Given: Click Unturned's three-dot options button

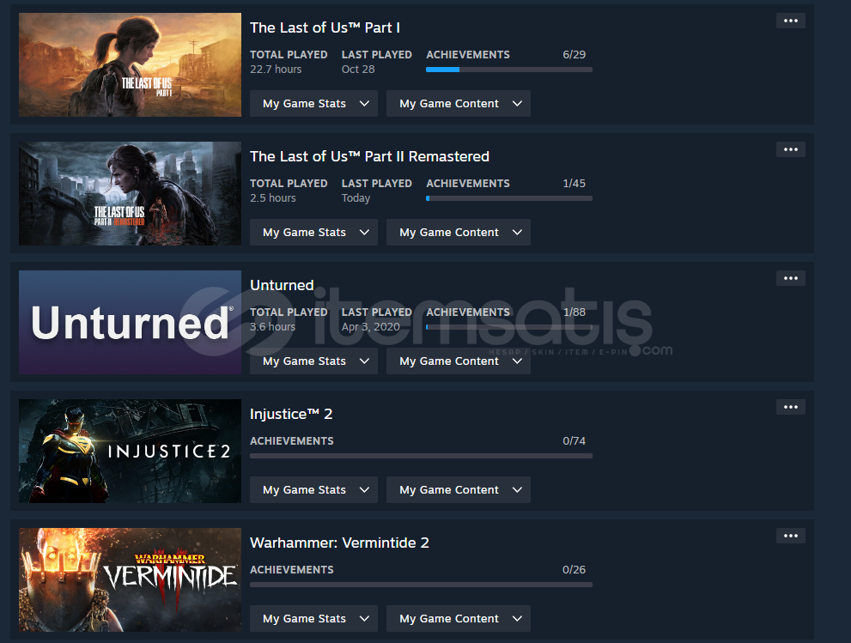Looking at the screenshot, I should coord(790,278).
